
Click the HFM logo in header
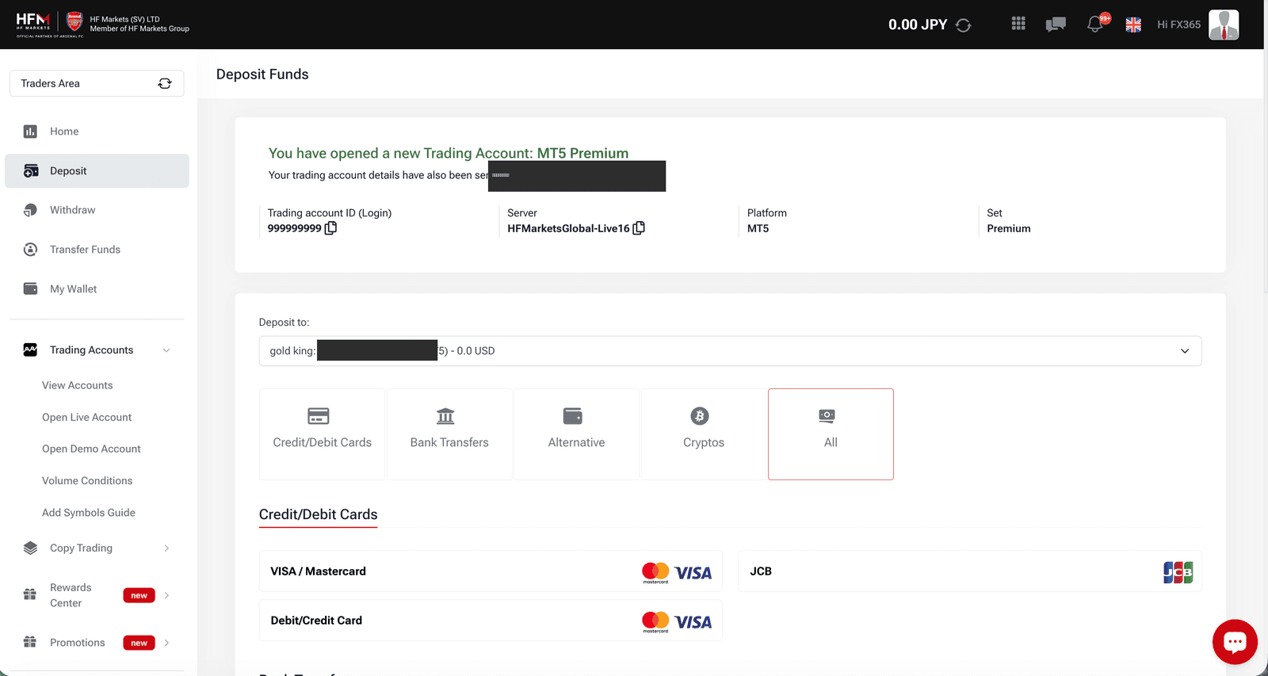33,24
